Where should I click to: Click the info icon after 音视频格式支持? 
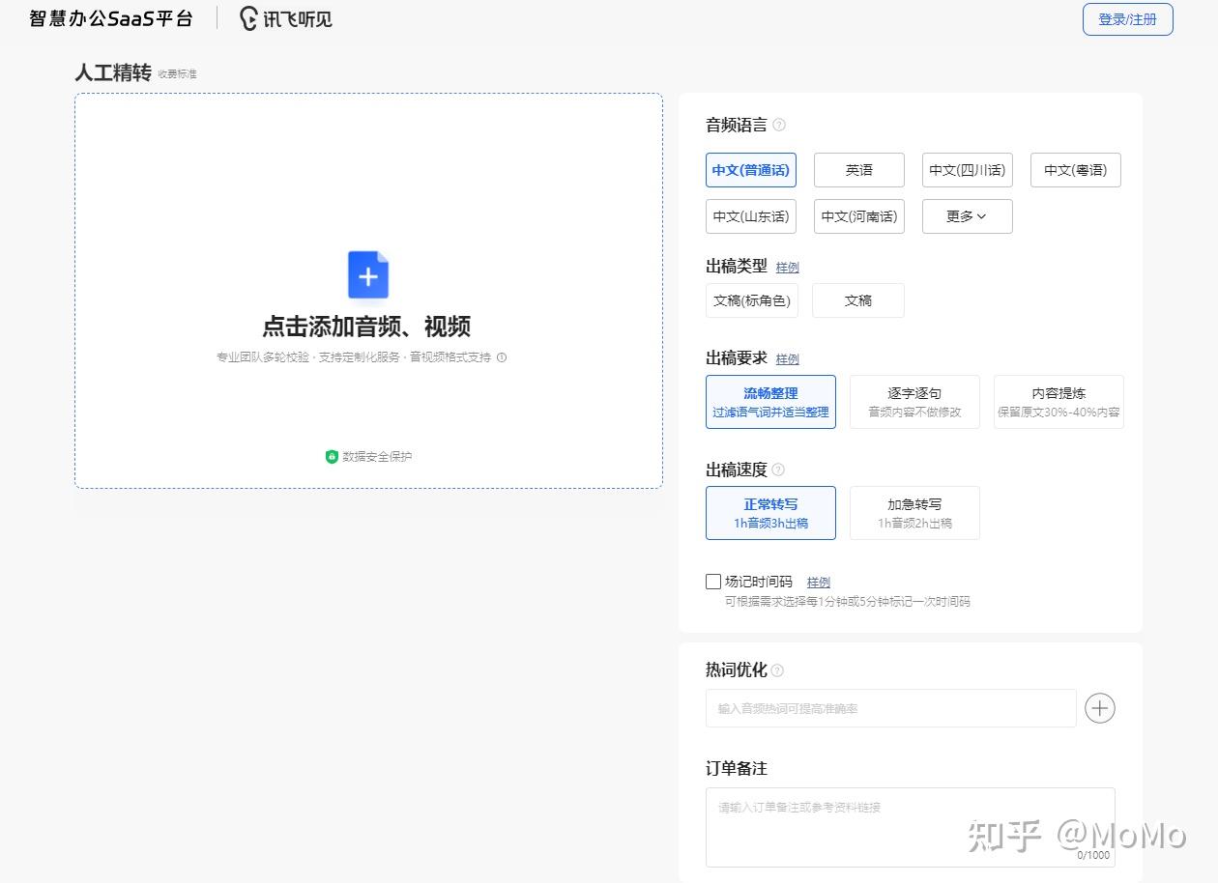pos(502,357)
